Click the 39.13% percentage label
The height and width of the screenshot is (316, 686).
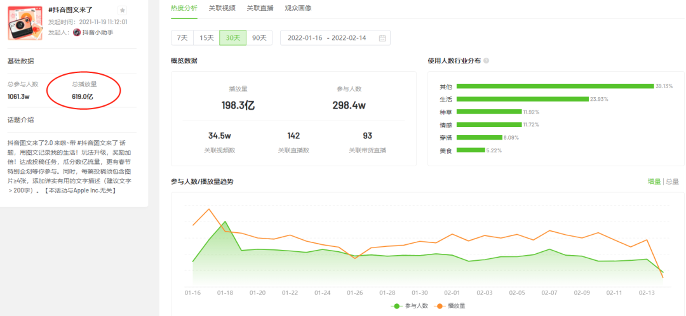click(664, 86)
